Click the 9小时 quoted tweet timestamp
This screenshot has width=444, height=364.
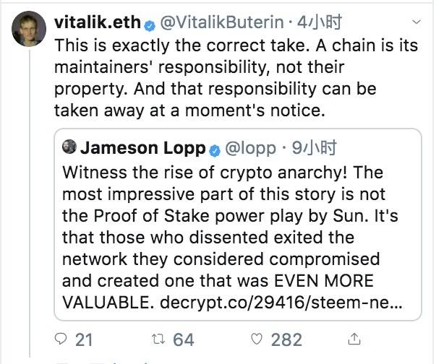coord(312,149)
